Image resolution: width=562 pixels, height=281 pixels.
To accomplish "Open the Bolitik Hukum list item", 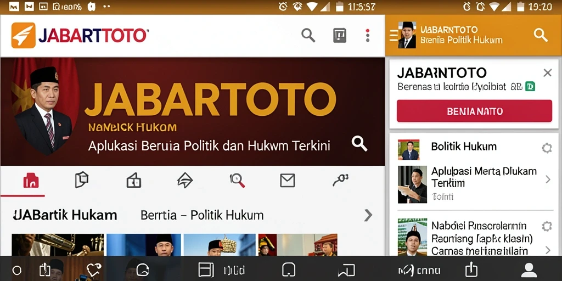I will 464,146.
